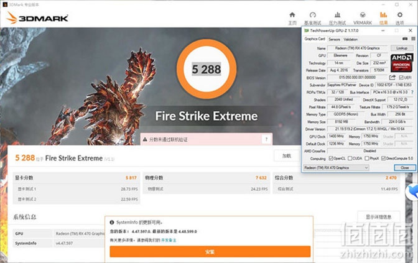Open the VRMARK section icon

[x=363, y=15]
